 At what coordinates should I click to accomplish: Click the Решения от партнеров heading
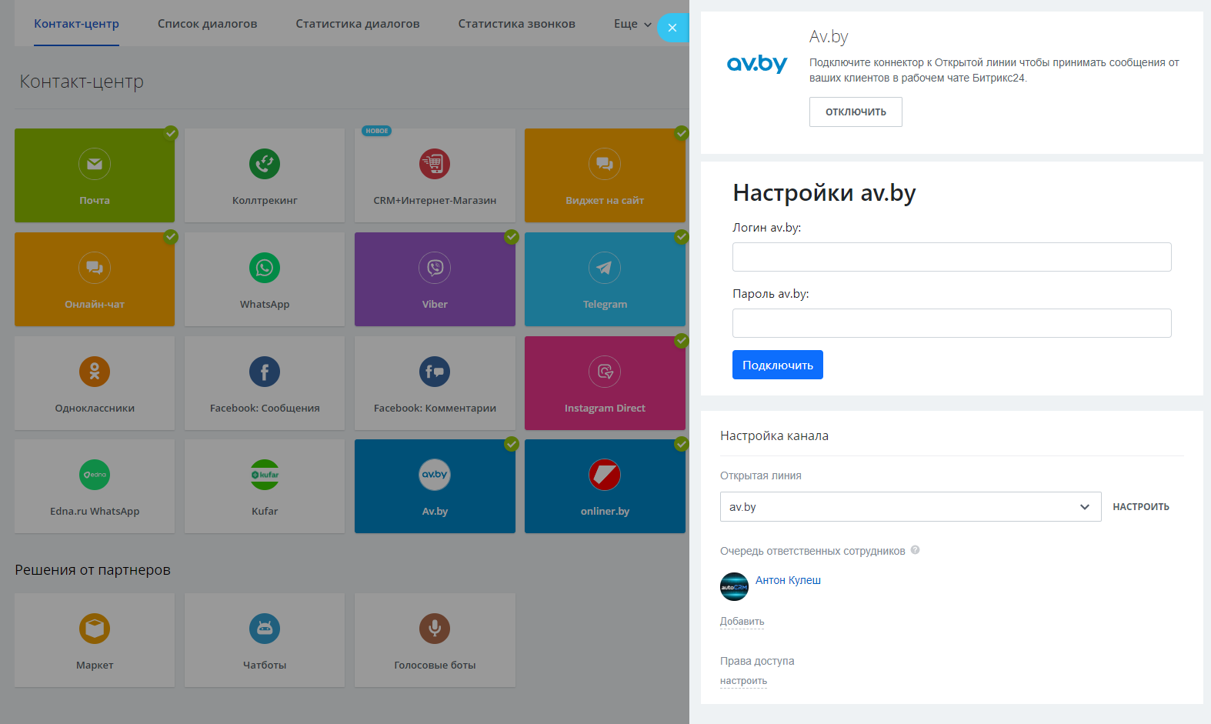coord(92,570)
